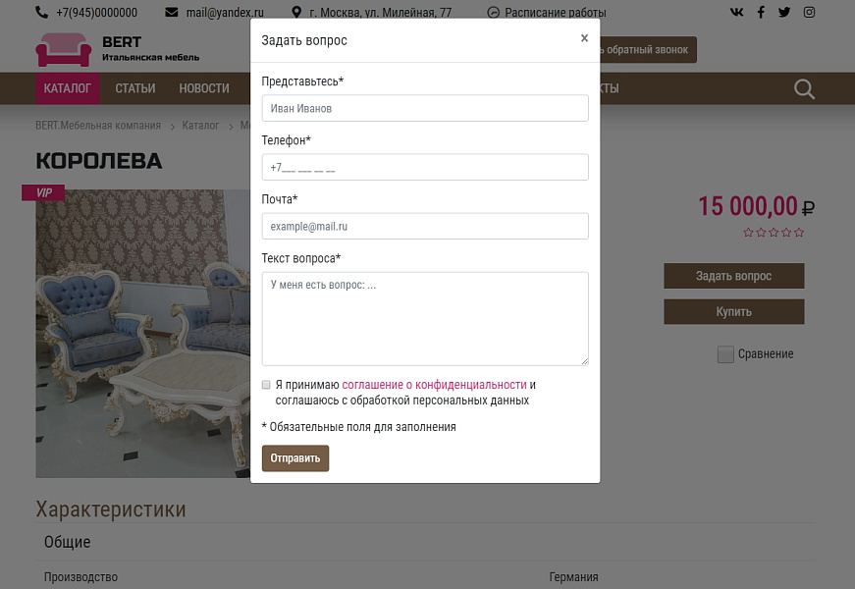
Task: Click the VK social icon
Action: pyautogui.click(x=737, y=13)
